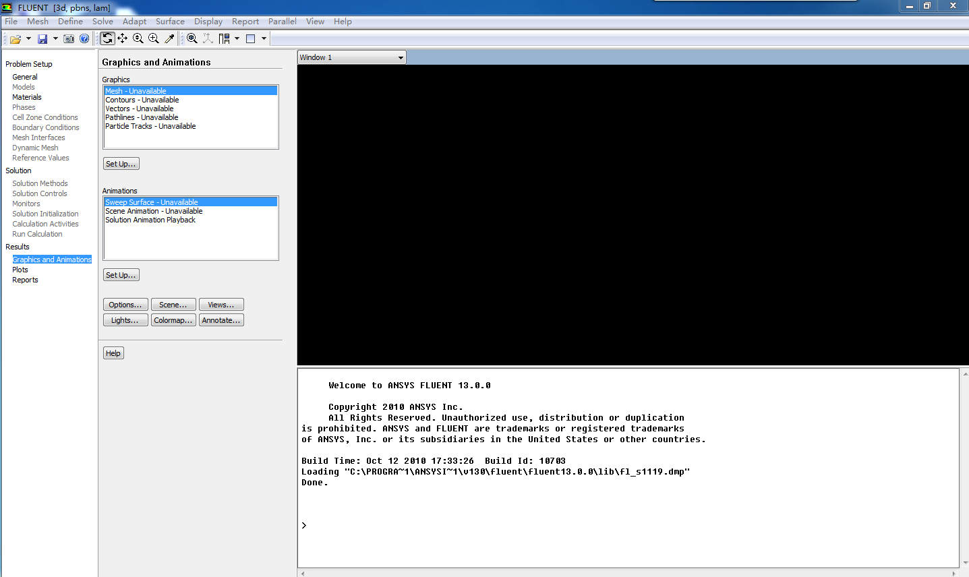Image resolution: width=969 pixels, height=577 pixels.
Task: Open the Solve menu
Action: pyautogui.click(x=102, y=22)
